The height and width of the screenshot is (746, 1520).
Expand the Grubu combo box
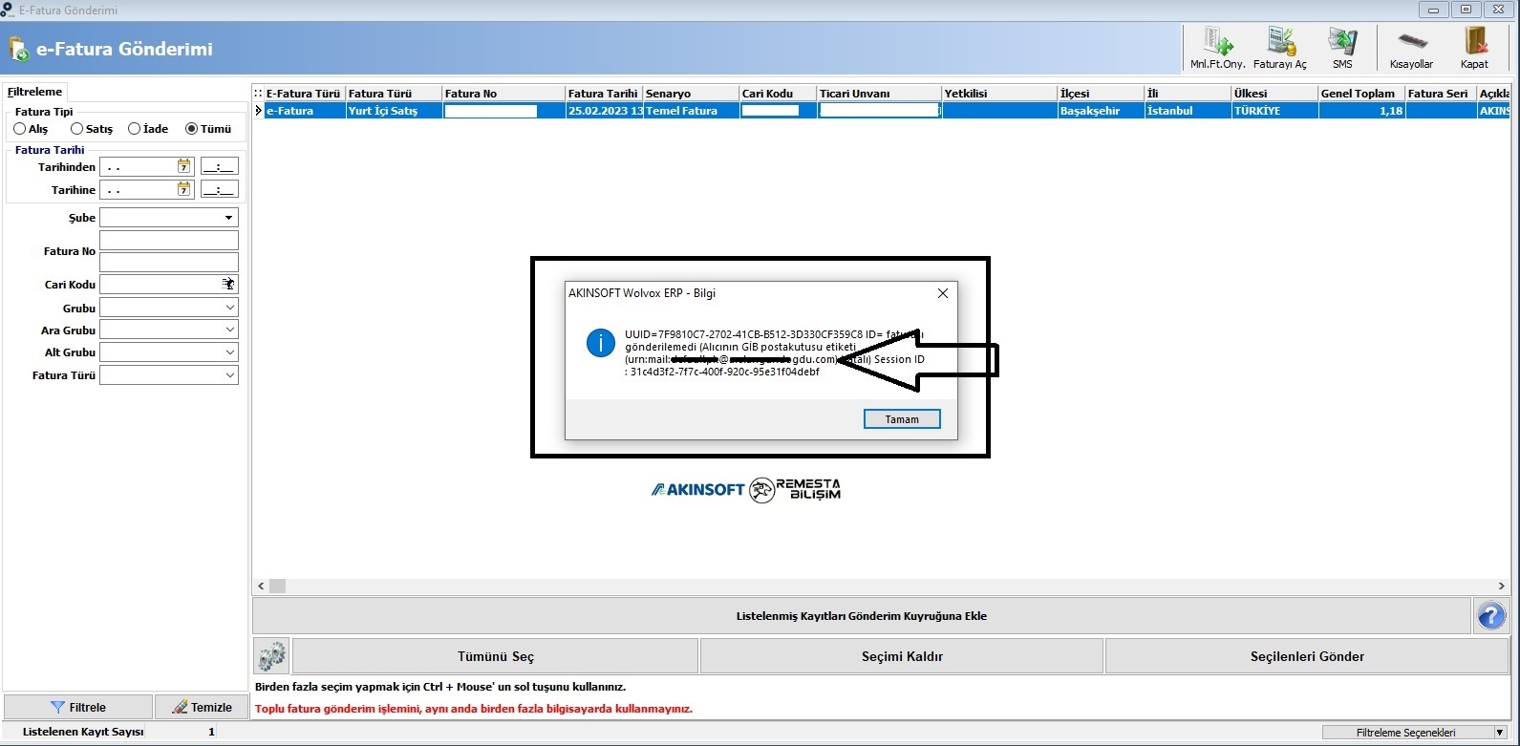229,308
